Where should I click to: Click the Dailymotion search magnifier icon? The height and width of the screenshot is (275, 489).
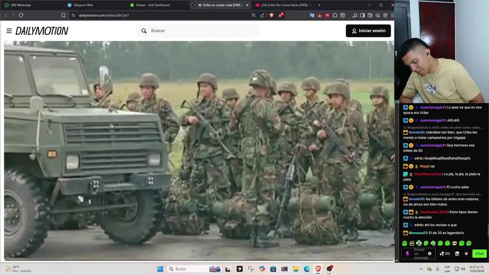pyautogui.click(x=144, y=31)
